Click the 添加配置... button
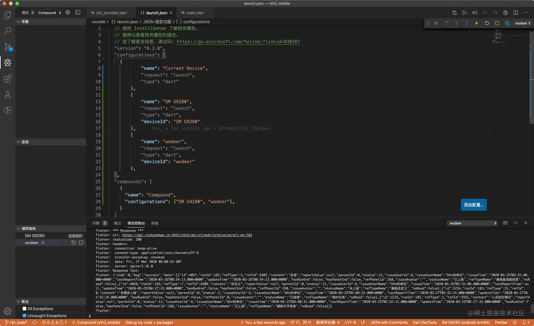 coord(474,205)
